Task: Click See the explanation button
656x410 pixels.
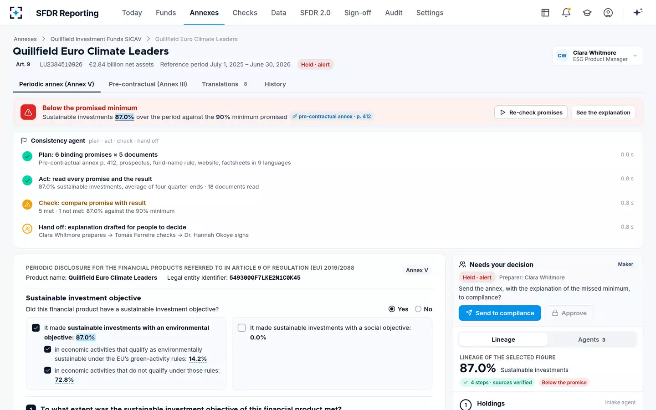Action: pos(603,112)
